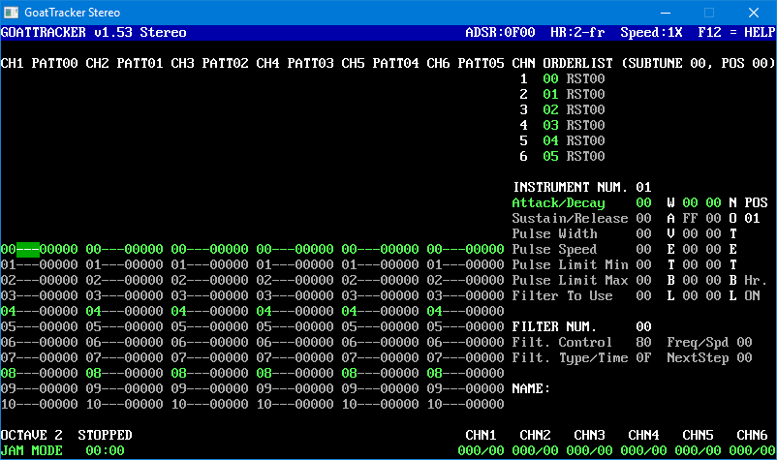Select orderlist entry 00 for channel 1

[x=550, y=79]
